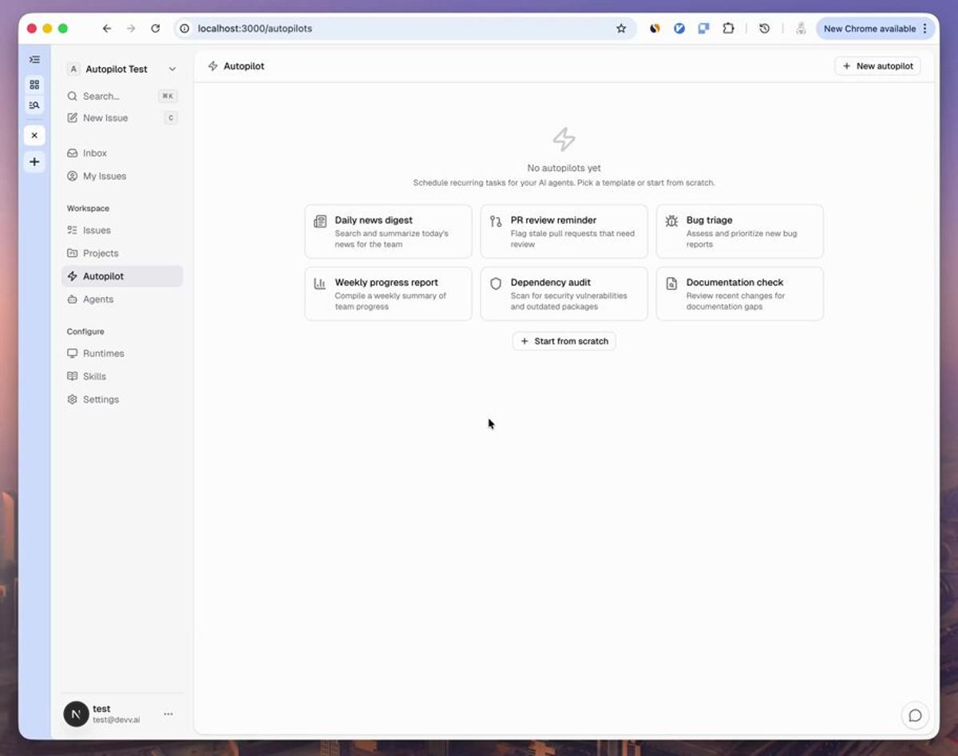Viewport: 958px width, 756px height.
Task: Click the Agents robot icon
Action: click(73, 299)
